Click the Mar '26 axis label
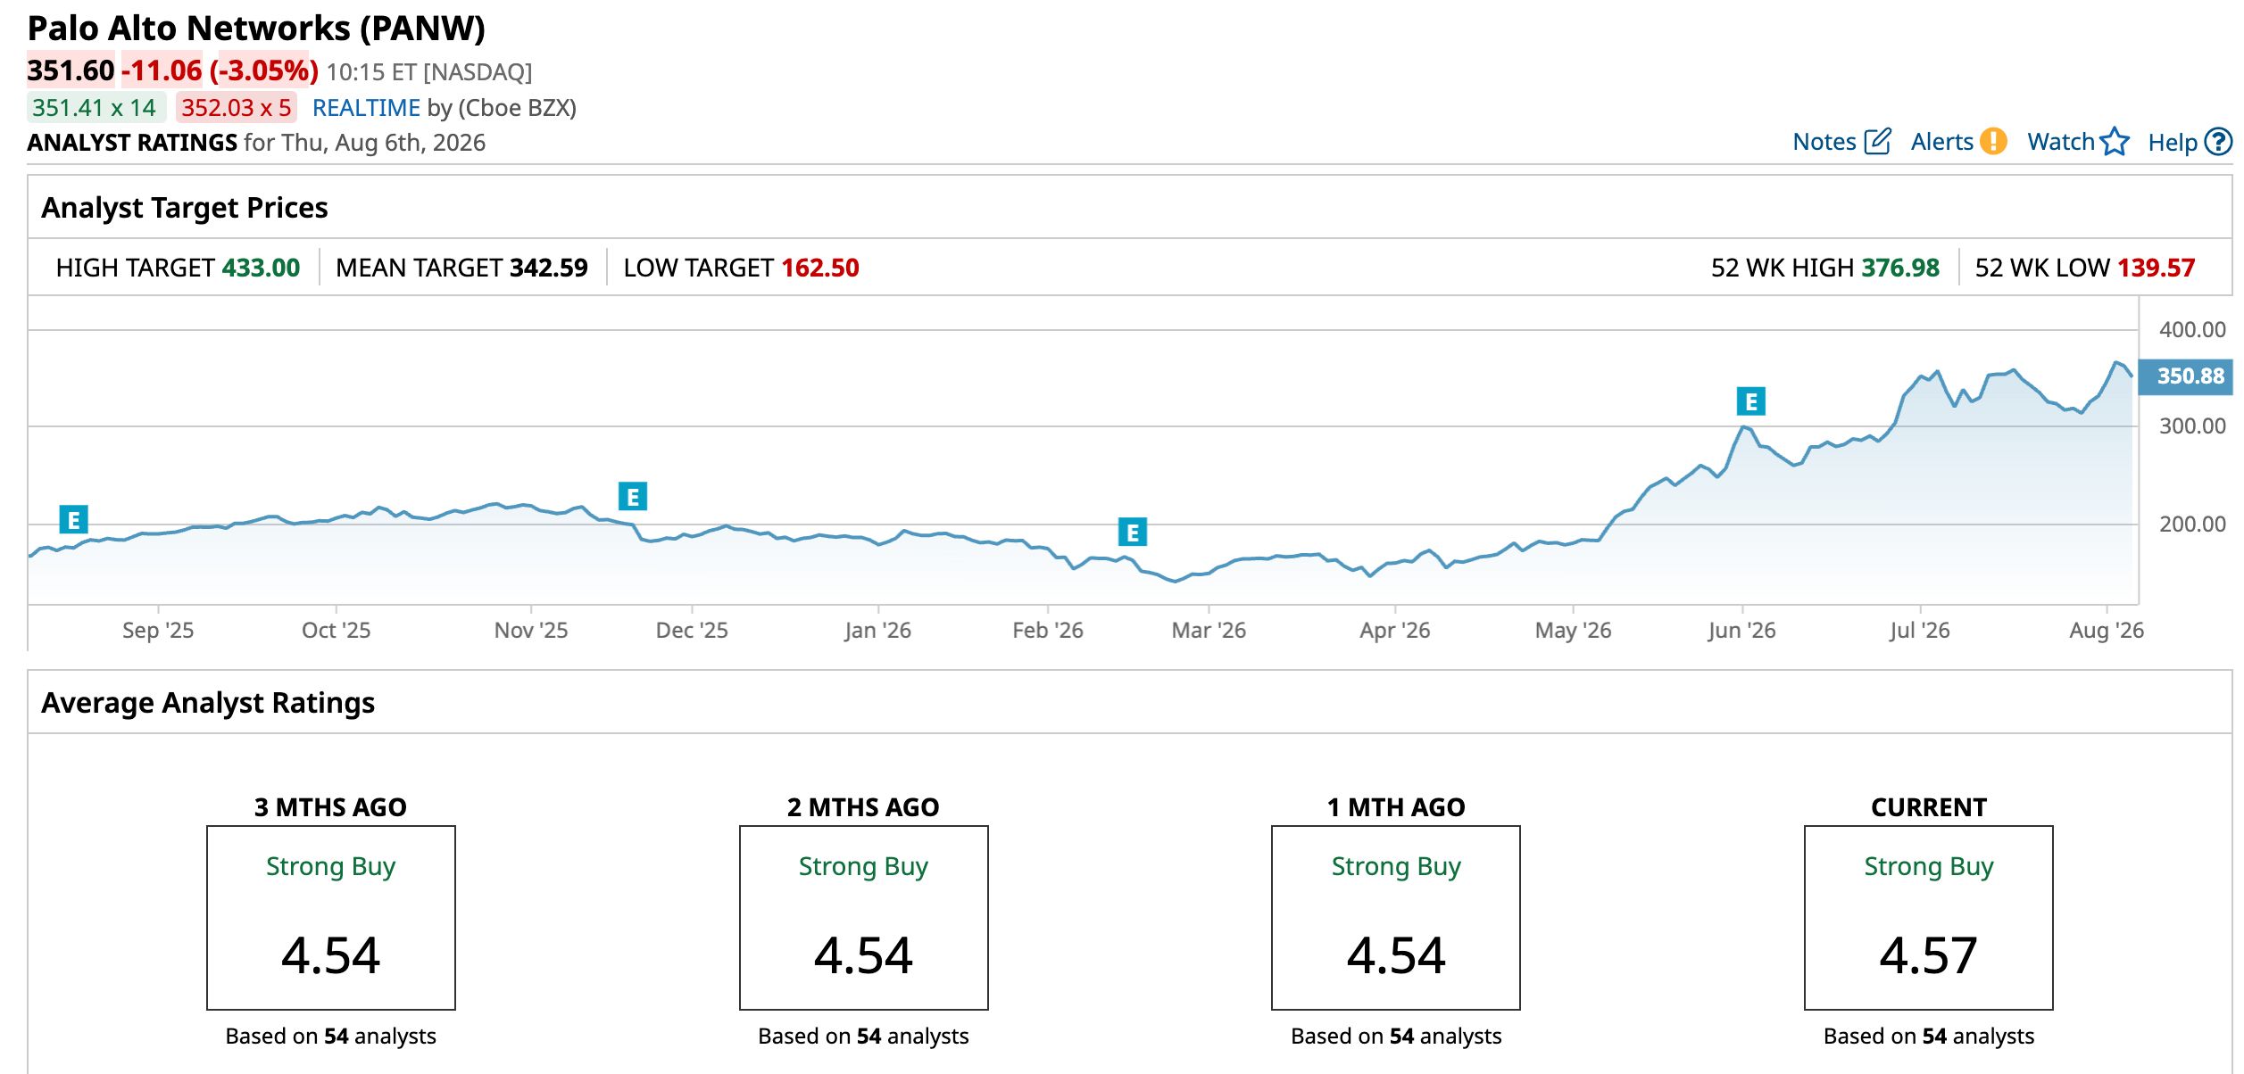 pos(1209,631)
